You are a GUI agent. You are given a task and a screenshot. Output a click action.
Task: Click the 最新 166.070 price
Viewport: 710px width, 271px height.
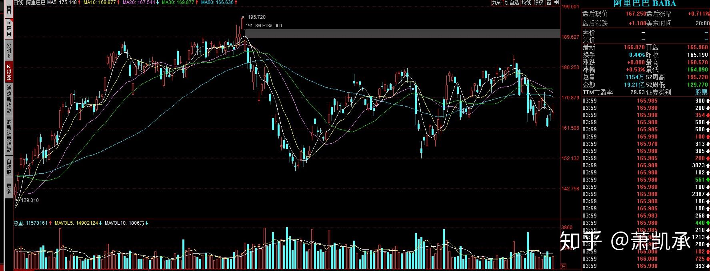pos(635,47)
